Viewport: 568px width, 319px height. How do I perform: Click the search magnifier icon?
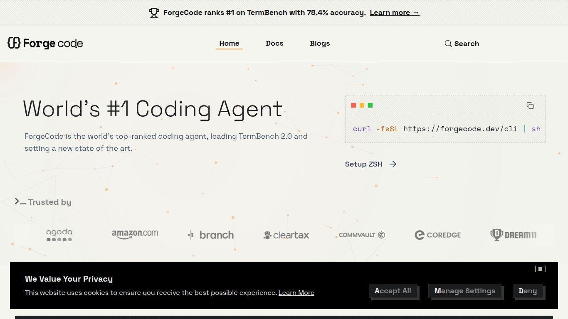click(448, 44)
